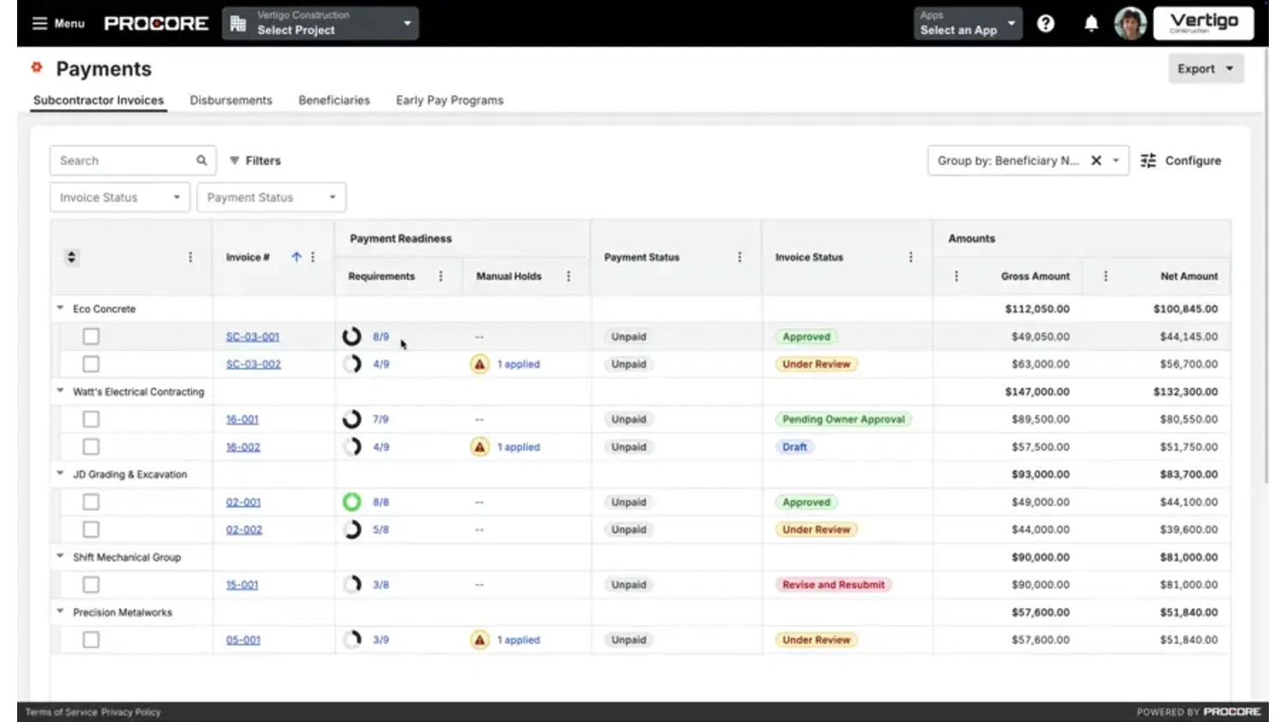
Task: Switch to Subcontractor Invoices tab
Action: [99, 100]
